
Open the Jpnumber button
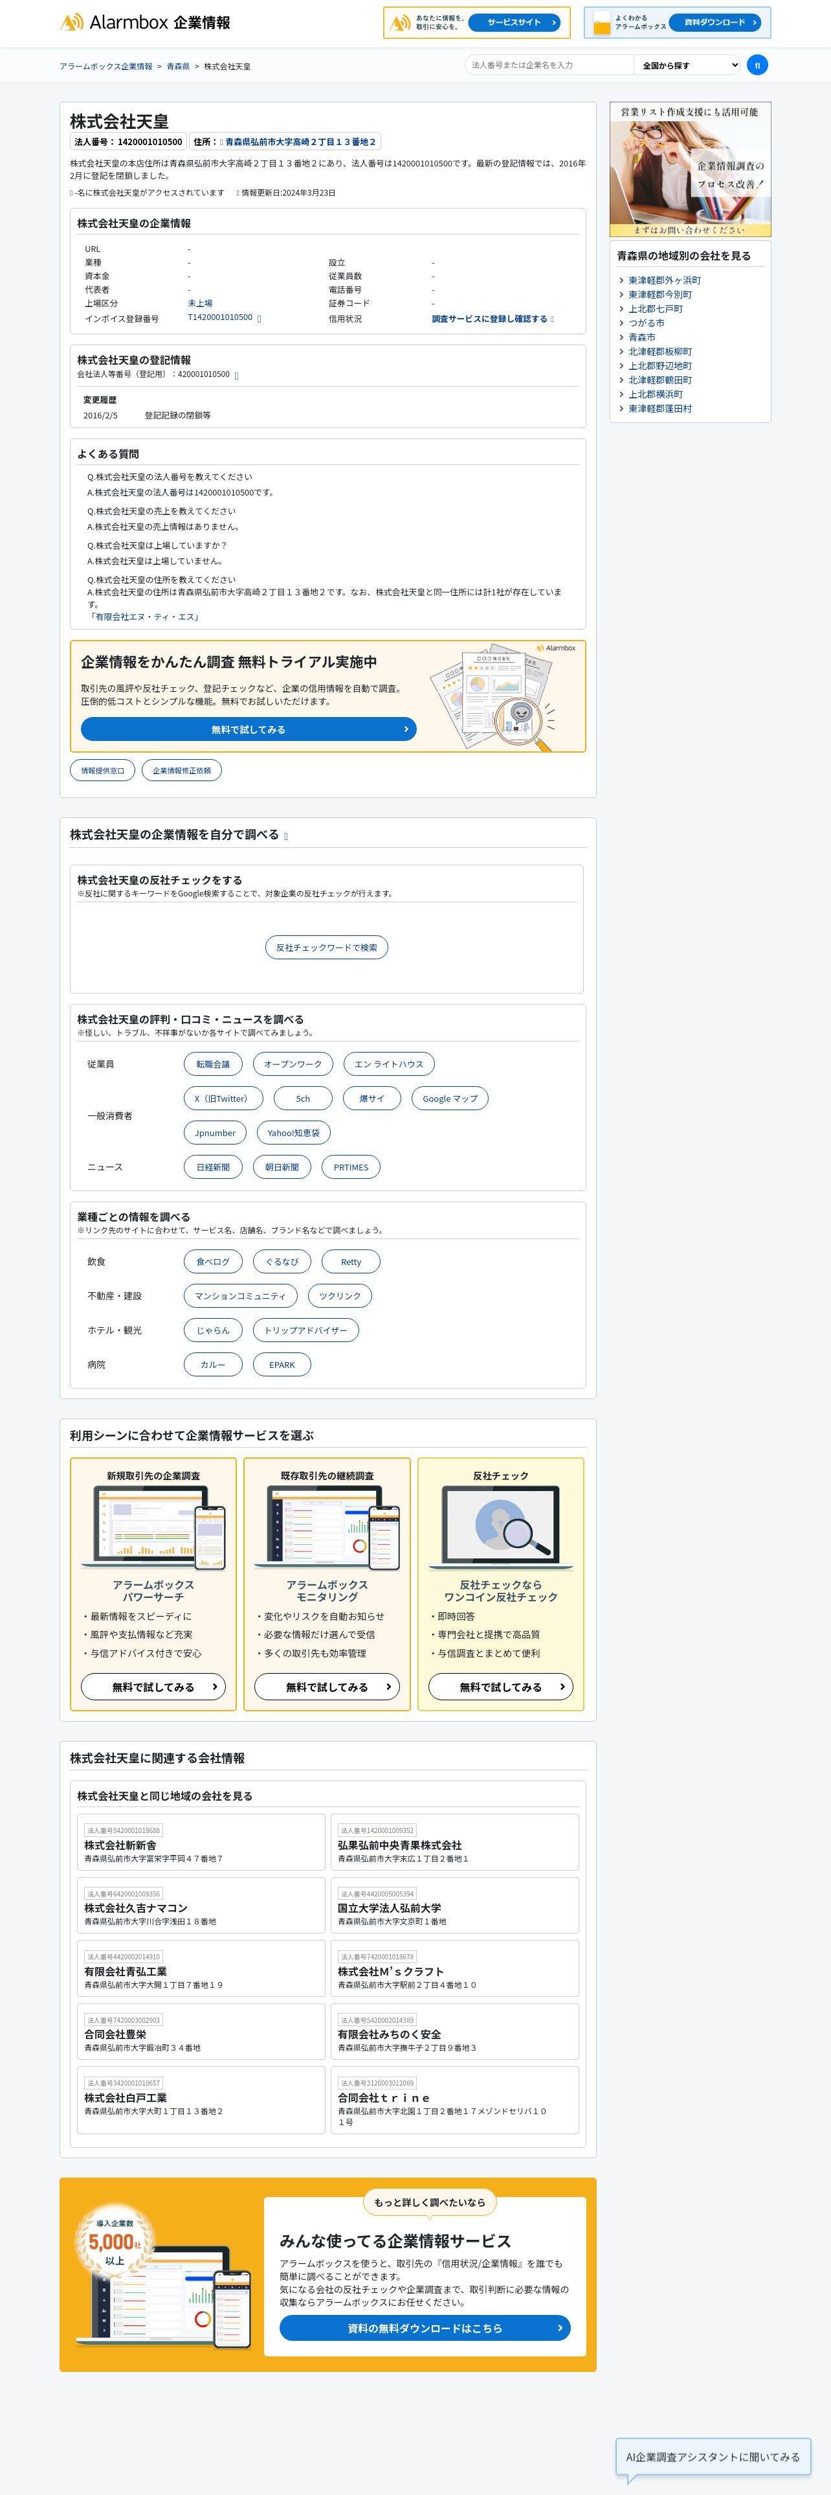pyautogui.click(x=215, y=1134)
